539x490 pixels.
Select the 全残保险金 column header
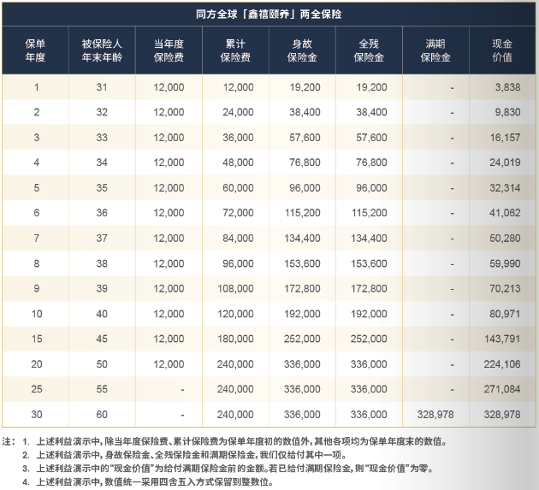(x=370, y=50)
